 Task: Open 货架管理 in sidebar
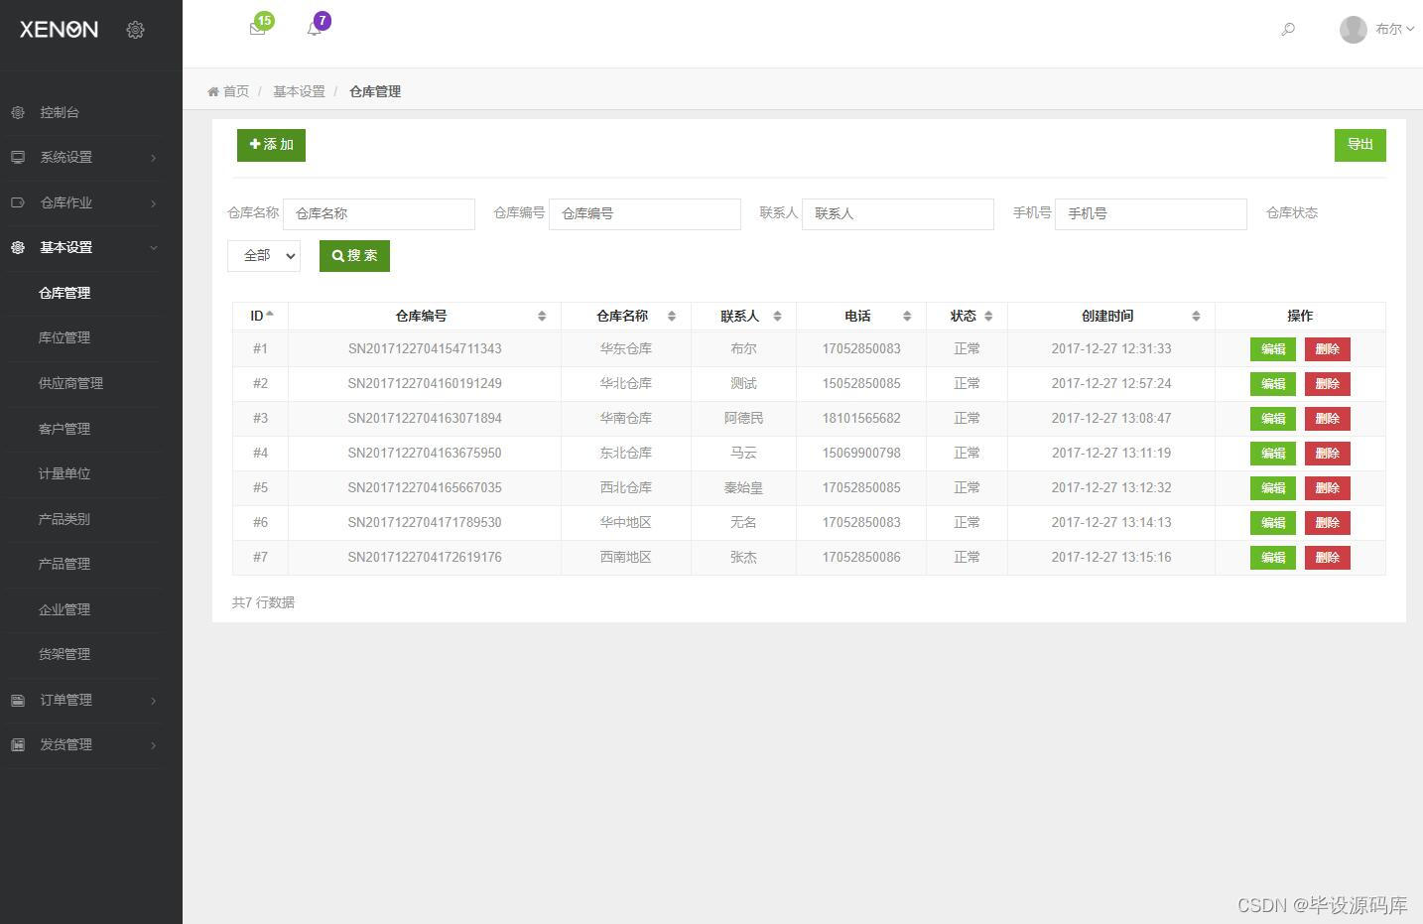coord(65,654)
